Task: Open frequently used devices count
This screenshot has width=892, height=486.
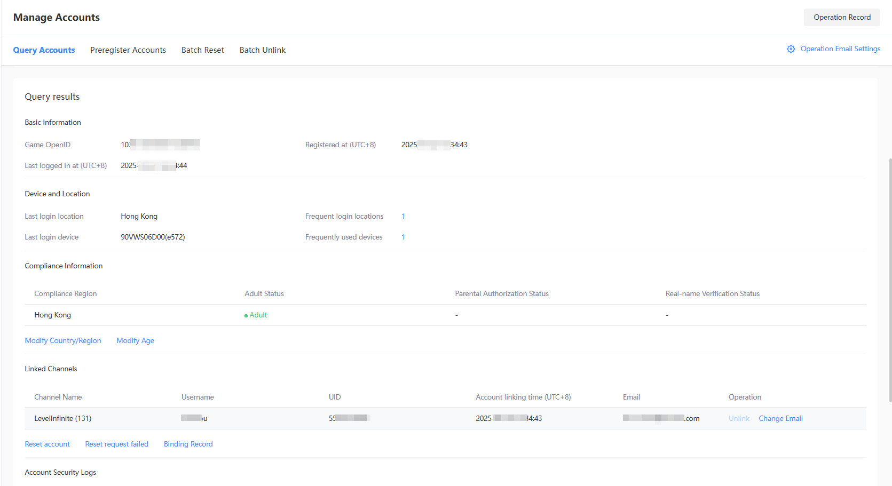Action: [x=403, y=237]
